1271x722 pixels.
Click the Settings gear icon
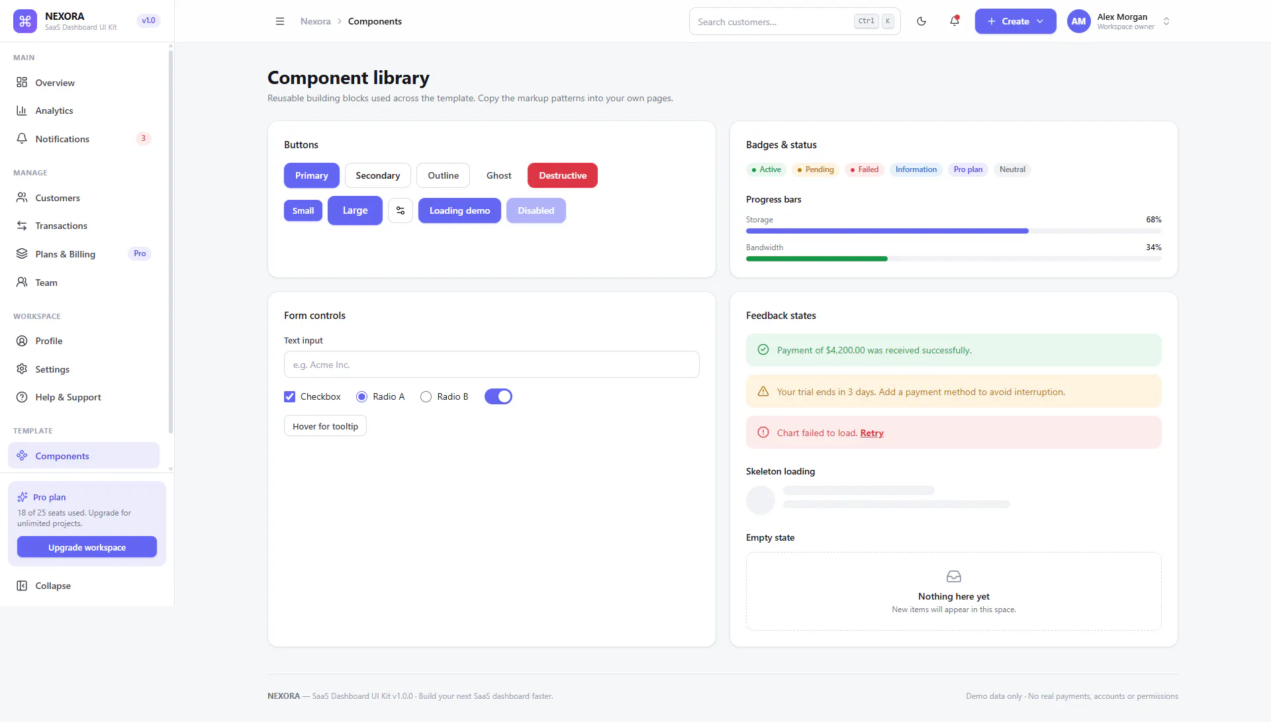(x=22, y=369)
